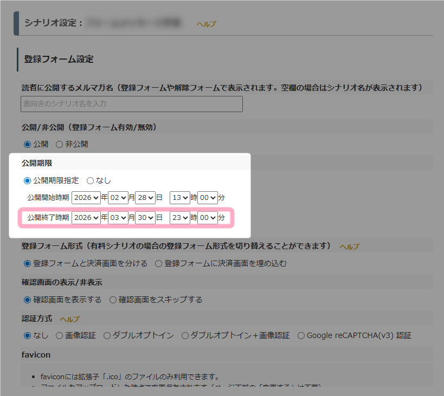Image resolution: width=444 pixels, height=396 pixels.
Task: Open the 公開開始時期 hour dropdown
Action: pyautogui.click(x=179, y=198)
